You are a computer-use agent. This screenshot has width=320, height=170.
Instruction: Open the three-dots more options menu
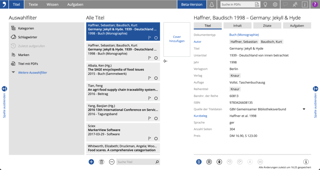coord(112,162)
